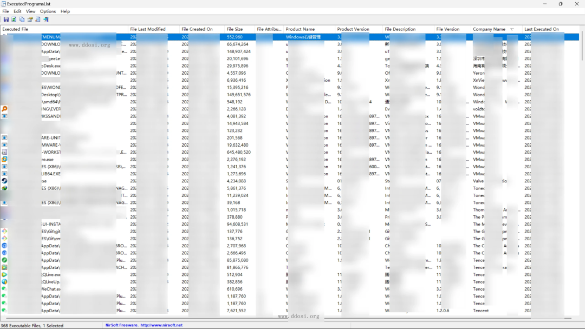Open the Options menu
The image size is (585, 329).
pyautogui.click(x=48, y=11)
